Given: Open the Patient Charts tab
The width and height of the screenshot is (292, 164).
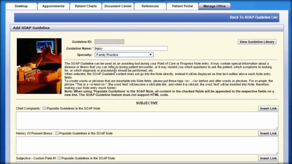Looking at the screenshot, I should click(86, 6).
